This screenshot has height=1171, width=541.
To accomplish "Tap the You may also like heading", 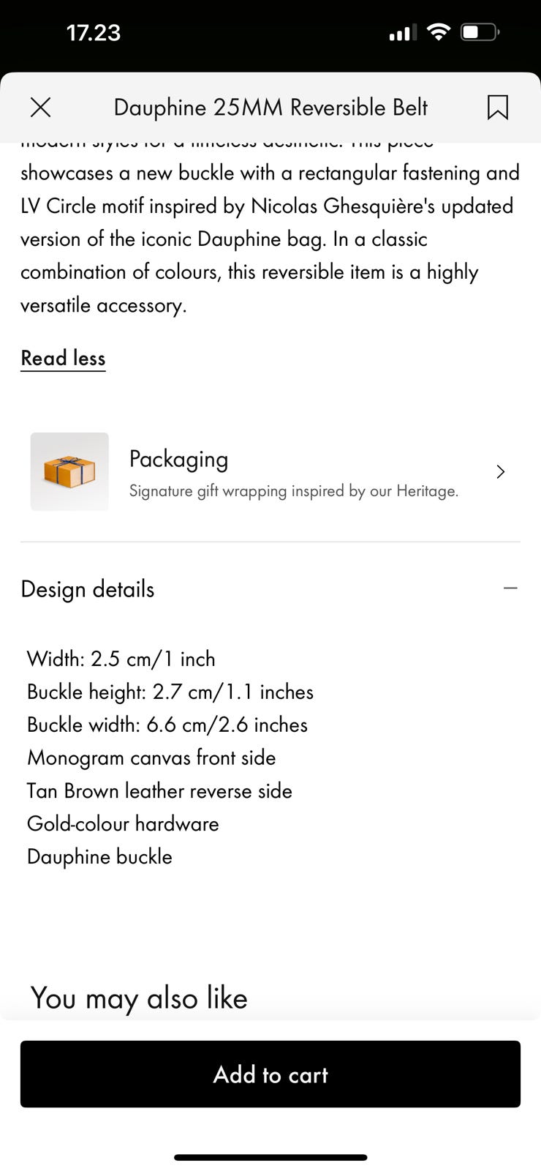I will tap(139, 998).
